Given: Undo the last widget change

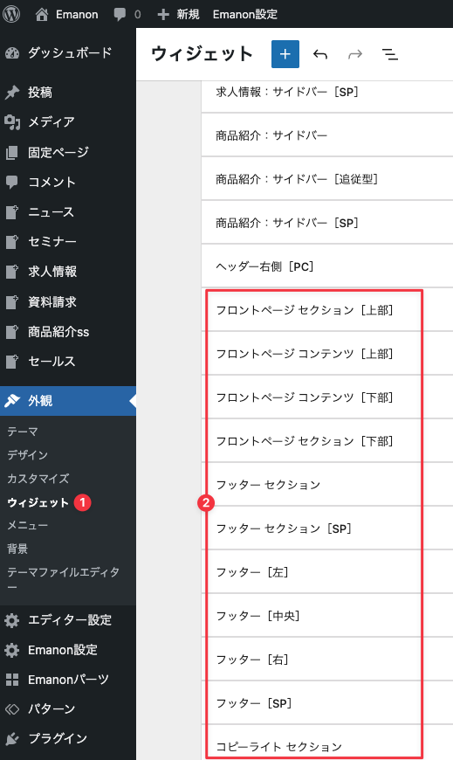Looking at the screenshot, I should pyautogui.click(x=320, y=54).
